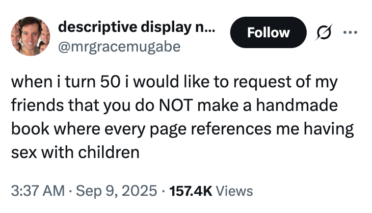
Task: Click the Follow button
Action: pos(268,32)
